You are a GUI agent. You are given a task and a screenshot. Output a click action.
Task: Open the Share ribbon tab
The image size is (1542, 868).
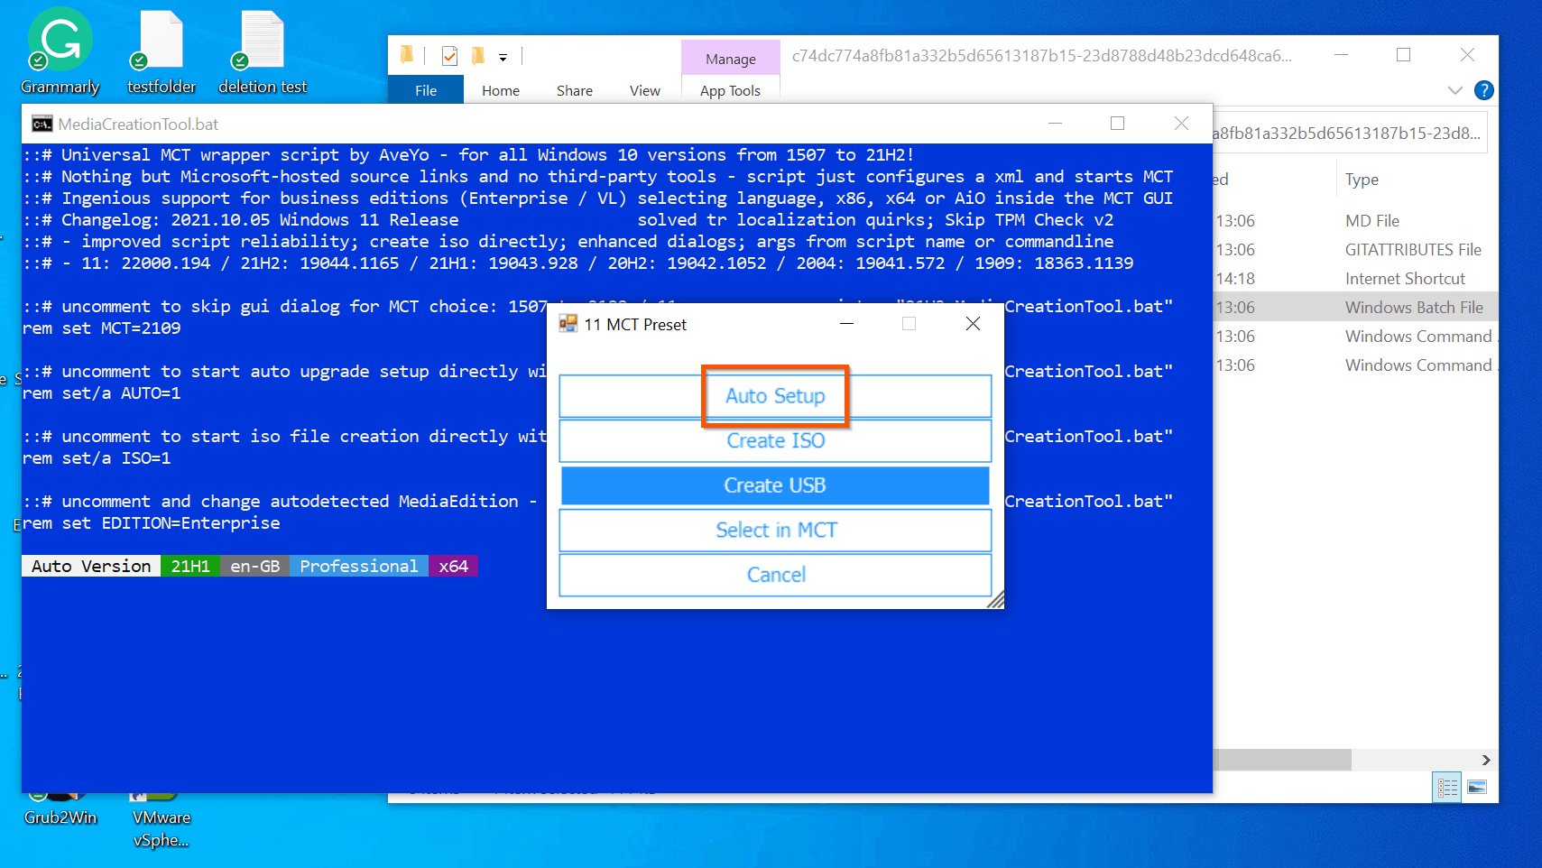coord(575,90)
